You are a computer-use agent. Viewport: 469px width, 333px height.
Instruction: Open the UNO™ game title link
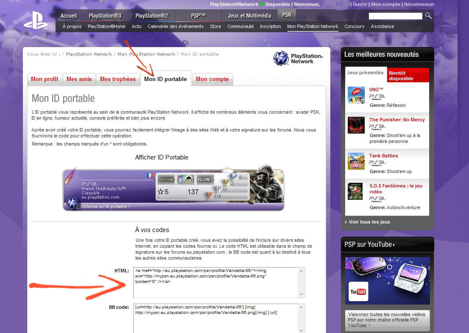(376, 90)
